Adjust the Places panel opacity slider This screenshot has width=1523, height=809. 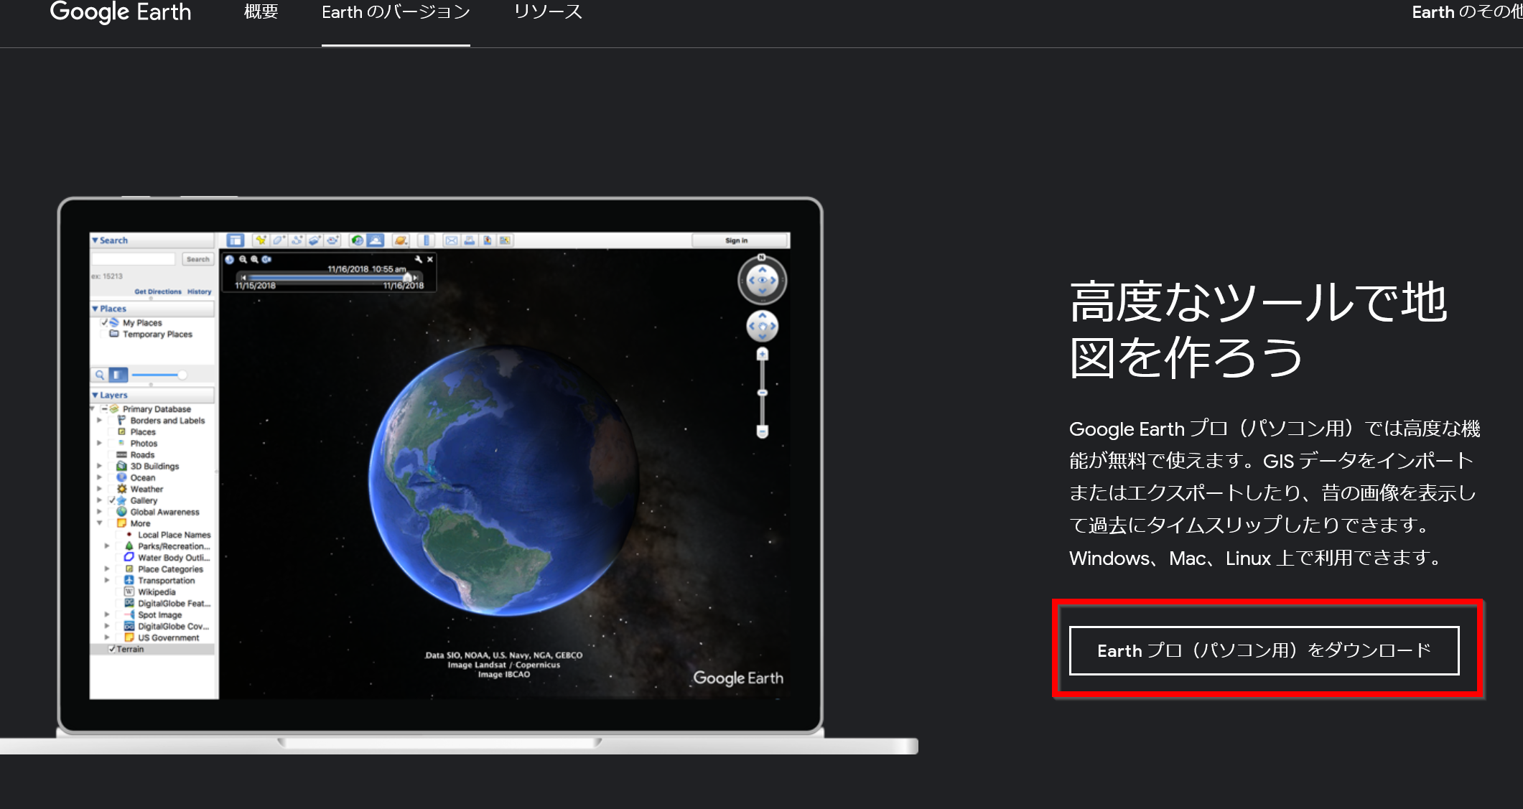pos(159,375)
